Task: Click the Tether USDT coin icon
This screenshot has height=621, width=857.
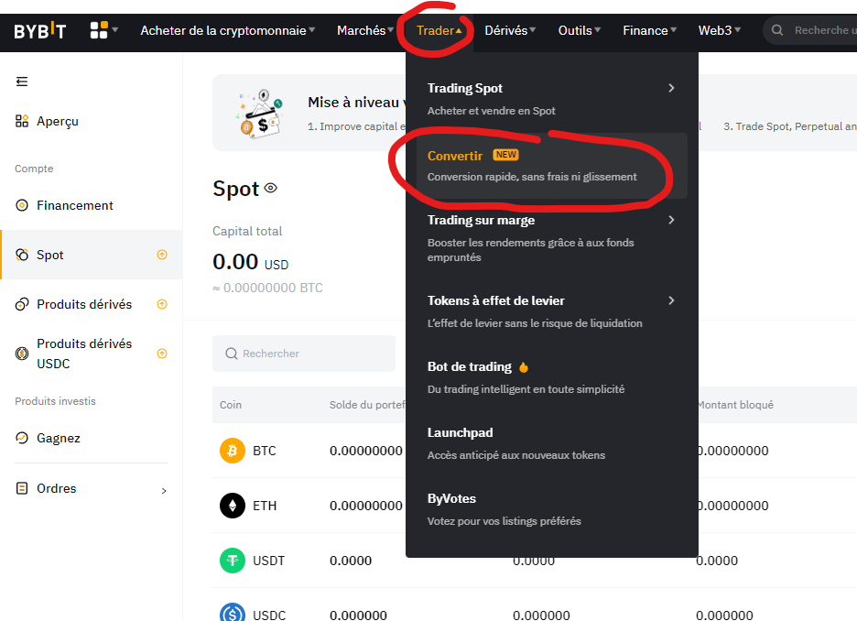Action: coord(233,561)
